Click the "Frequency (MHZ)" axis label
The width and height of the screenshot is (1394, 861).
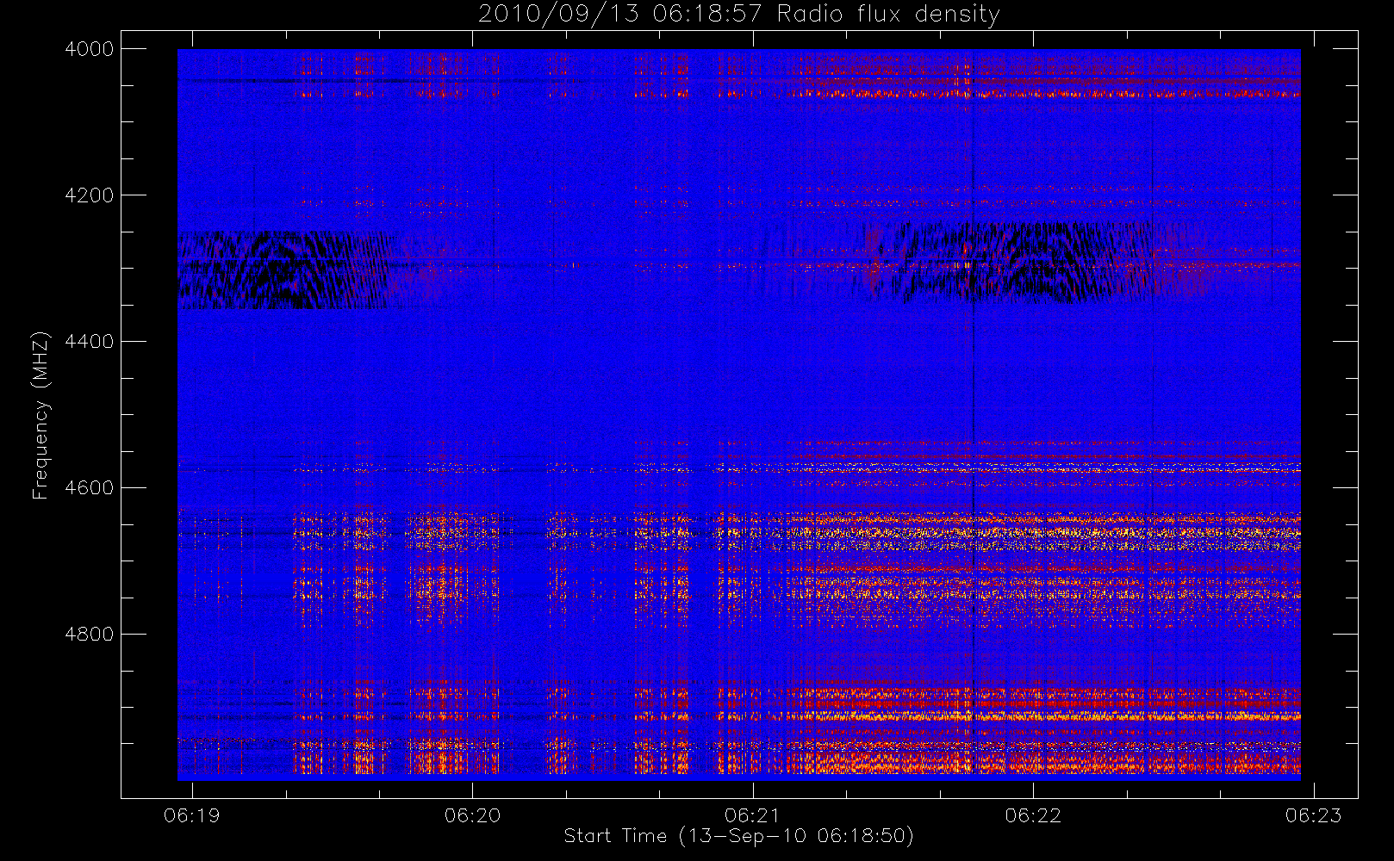pyautogui.click(x=40, y=415)
